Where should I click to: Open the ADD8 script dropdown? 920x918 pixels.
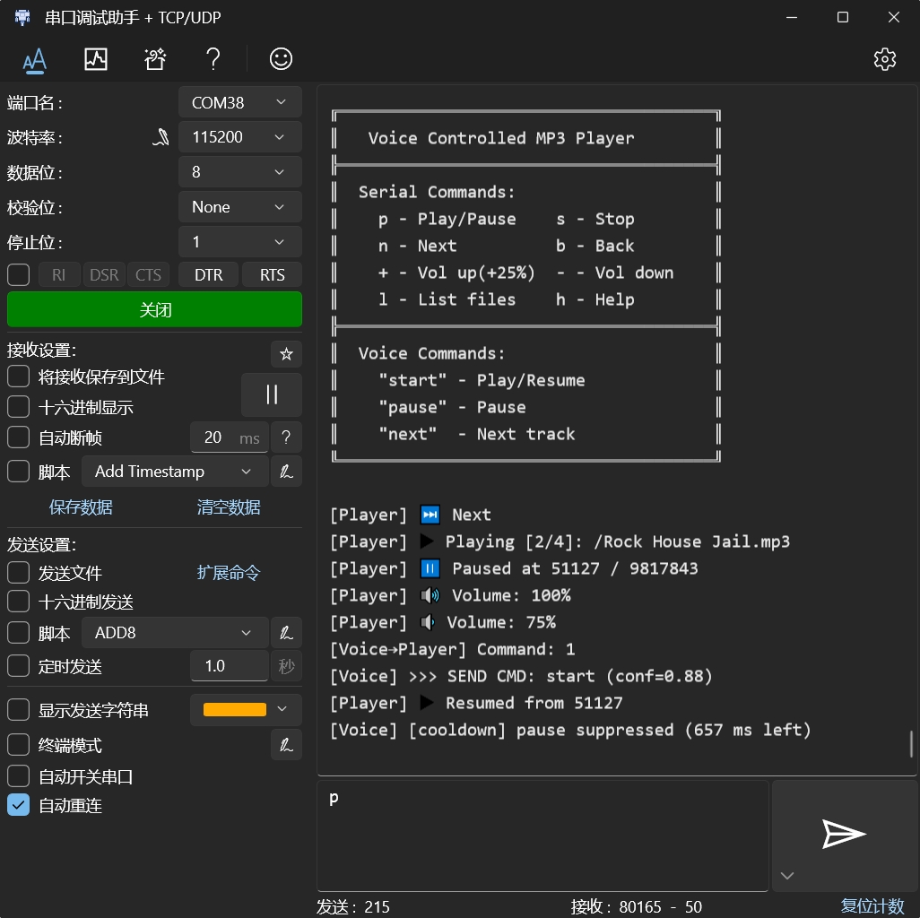pos(175,633)
